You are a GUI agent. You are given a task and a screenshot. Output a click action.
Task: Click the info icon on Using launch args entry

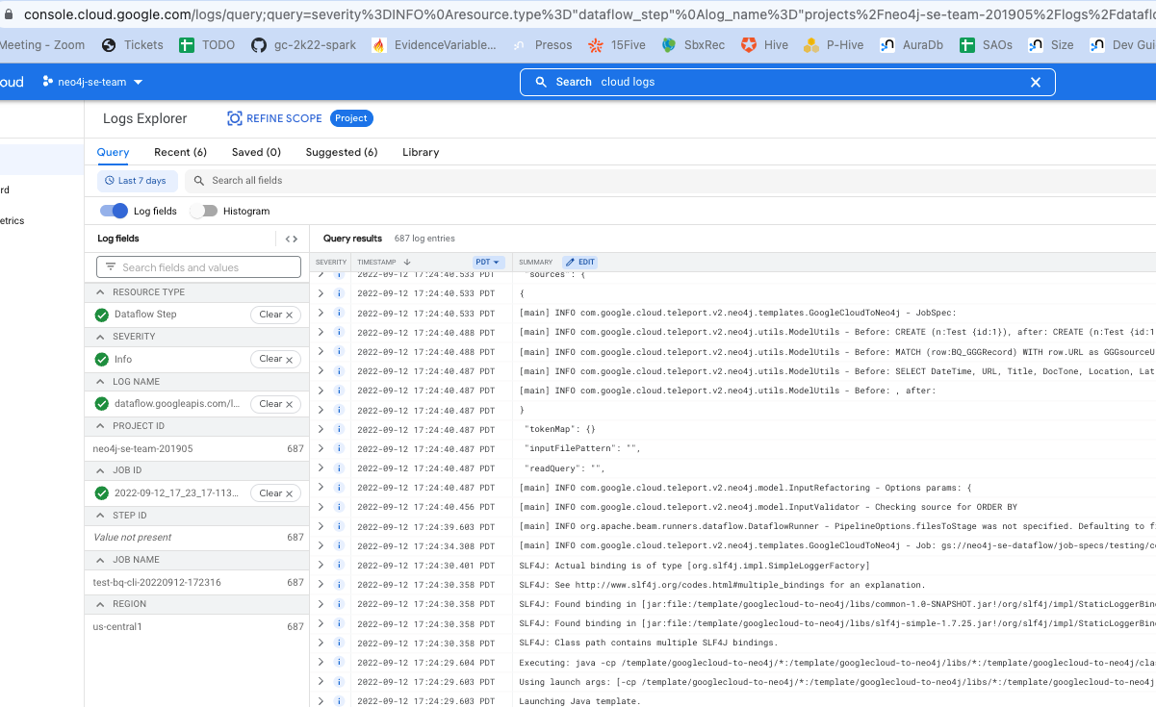tap(339, 682)
